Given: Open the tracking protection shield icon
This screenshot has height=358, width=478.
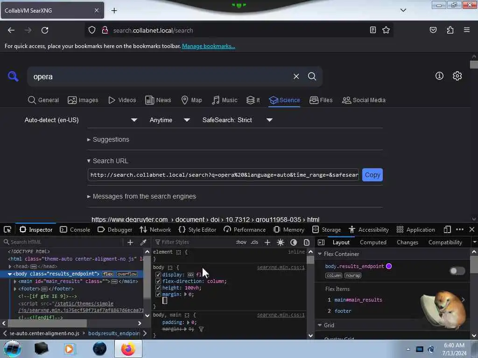Looking at the screenshot, I should [x=92, y=30].
